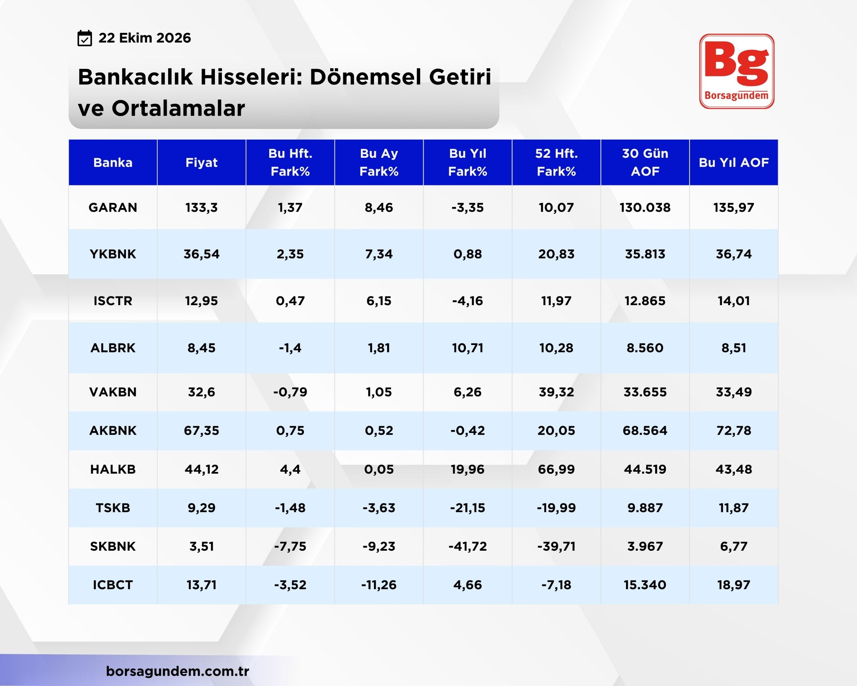Click AKBNK 30-day AOF 68.564
857x686 pixels.
click(645, 431)
